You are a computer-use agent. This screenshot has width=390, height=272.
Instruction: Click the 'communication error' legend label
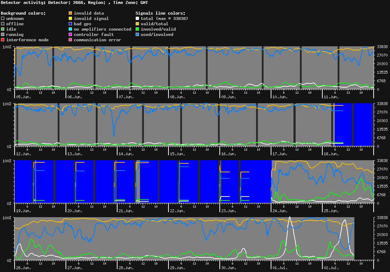point(98,40)
